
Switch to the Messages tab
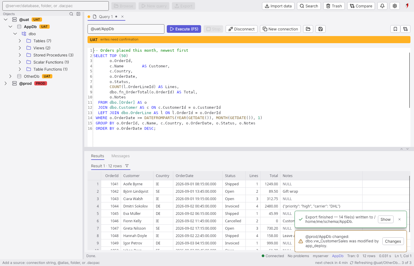click(120, 156)
